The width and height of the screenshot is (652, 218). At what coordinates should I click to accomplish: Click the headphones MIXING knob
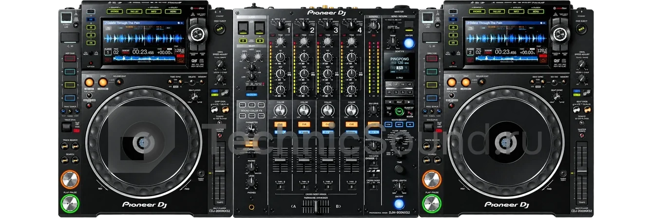[x=251, y=167]
